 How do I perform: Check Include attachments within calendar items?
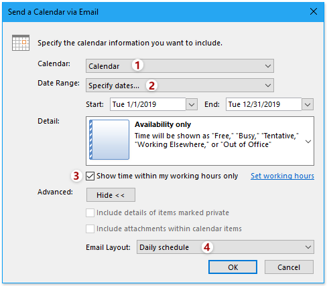point(90,229)
